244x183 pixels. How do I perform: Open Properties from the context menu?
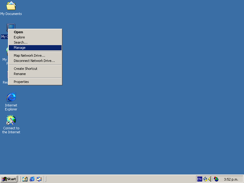click(x=35, y=82)
